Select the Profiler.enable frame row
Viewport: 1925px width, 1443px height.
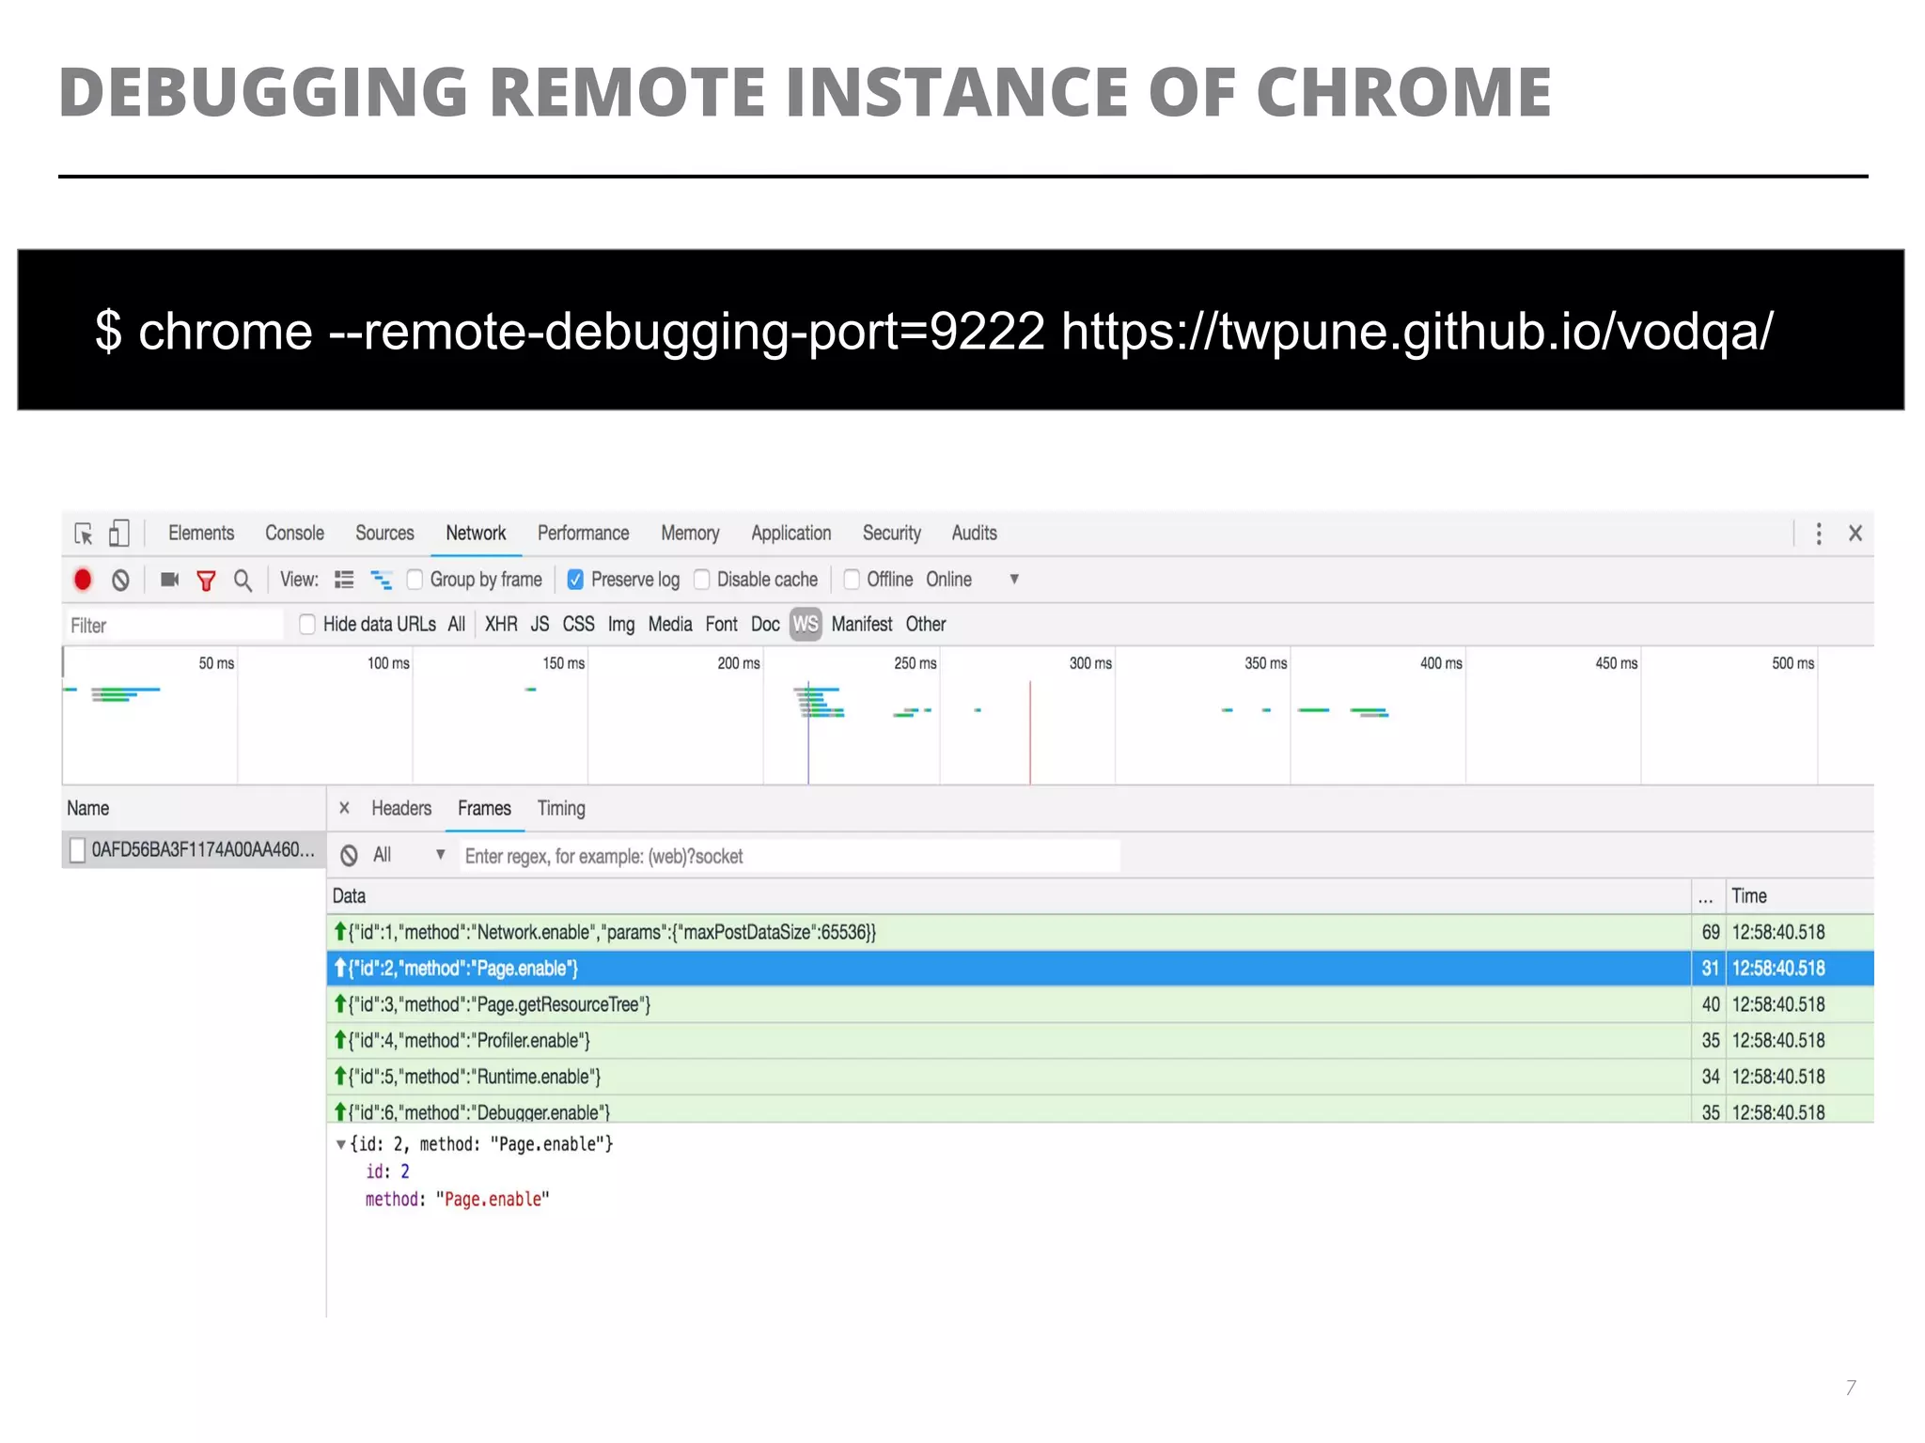pos(1100,1041)
